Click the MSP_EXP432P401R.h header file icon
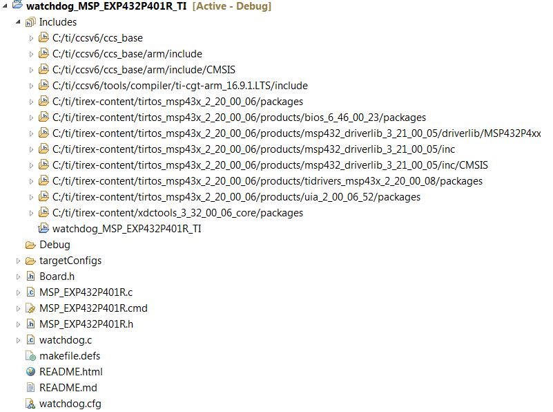Viewport: 553px width, 412px height. point(30,324)
